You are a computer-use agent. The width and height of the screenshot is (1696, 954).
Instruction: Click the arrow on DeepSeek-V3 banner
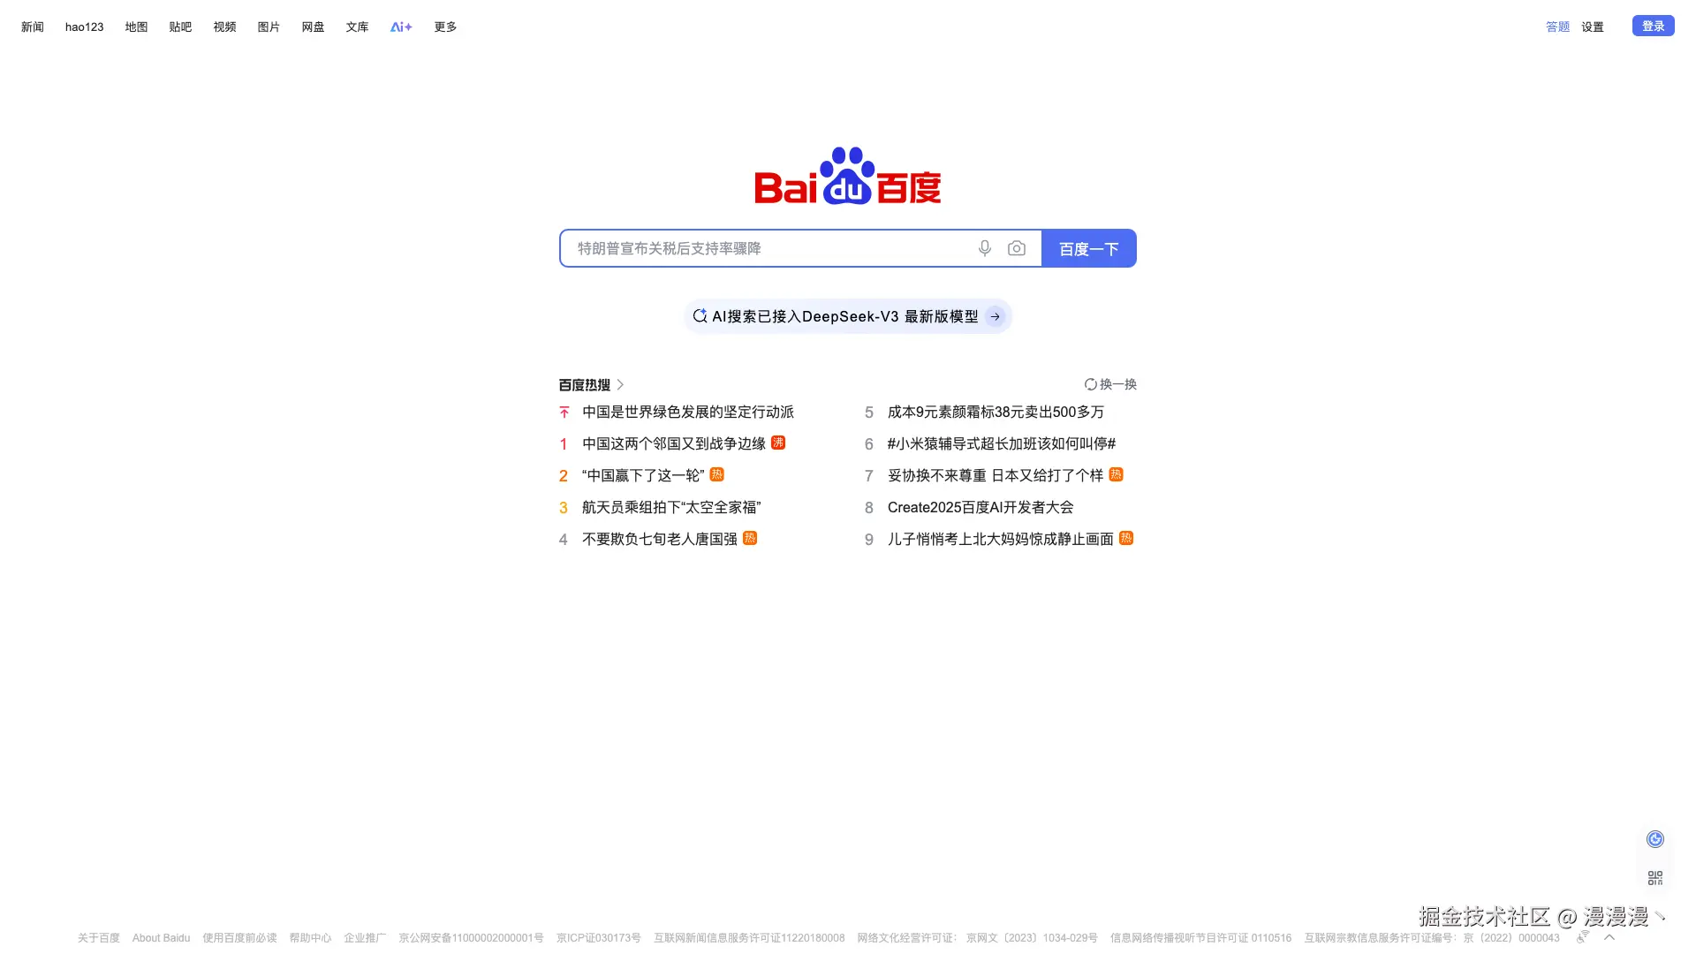[x=996, y=316]
